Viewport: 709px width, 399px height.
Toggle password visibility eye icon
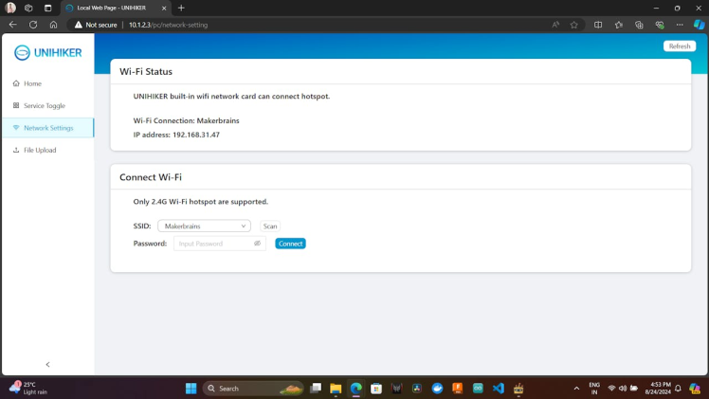[257, 244]
